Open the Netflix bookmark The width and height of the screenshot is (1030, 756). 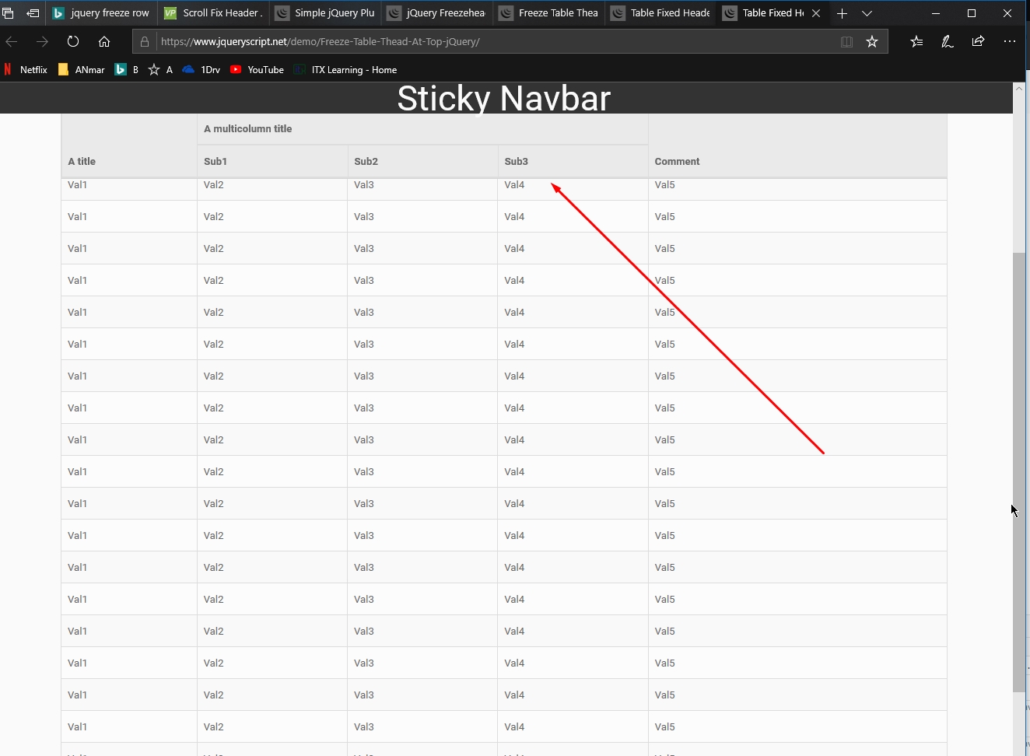26,70
